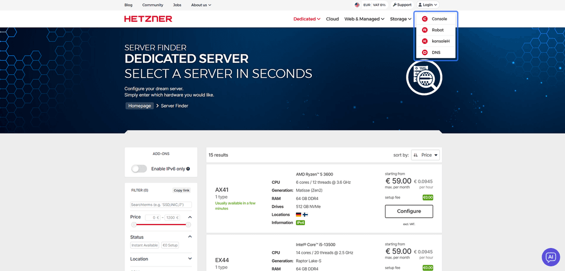Grab the left price slider handle
Viewport: 565px width, 271px height.
pyautogui.click(x=134, y=225)
